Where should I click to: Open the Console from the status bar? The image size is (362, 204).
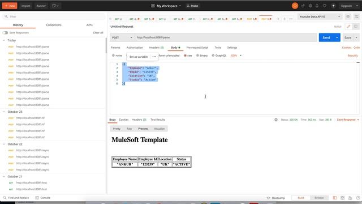43,198
